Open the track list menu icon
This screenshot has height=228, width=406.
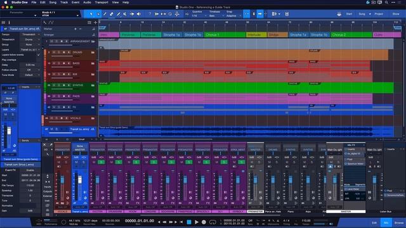click(89, 23)
